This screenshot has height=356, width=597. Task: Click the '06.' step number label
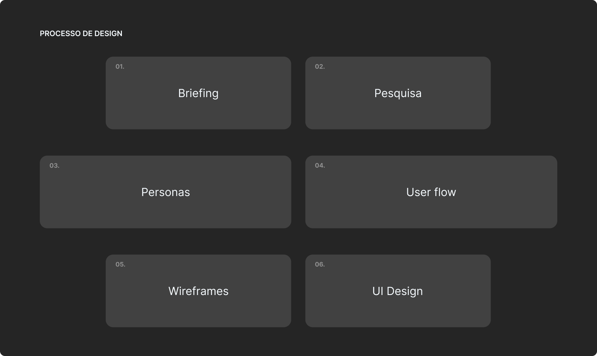pyautogui.click(x=320, y=265)
